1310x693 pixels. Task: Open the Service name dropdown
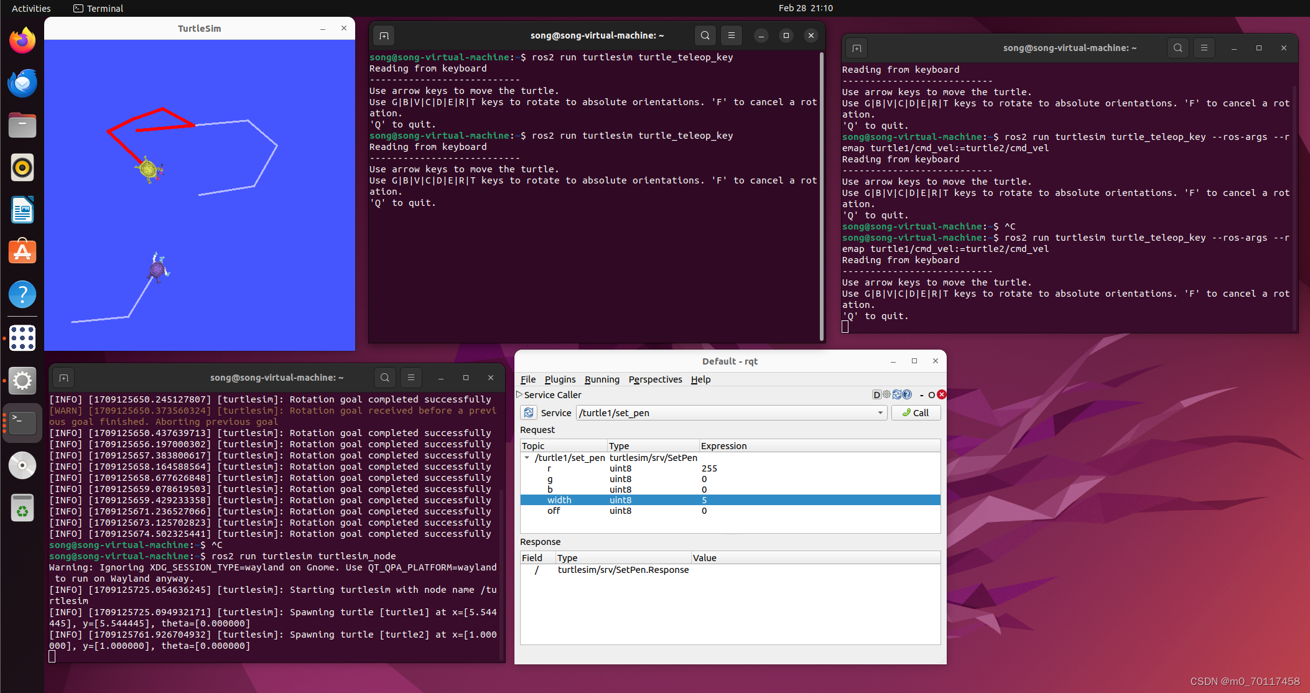(x=880, y=412)
